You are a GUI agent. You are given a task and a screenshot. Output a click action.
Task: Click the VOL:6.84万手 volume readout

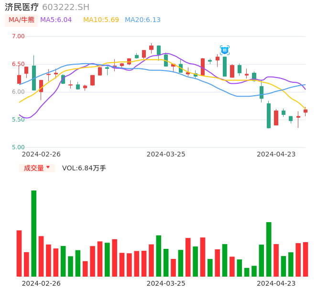click(84, 168)
